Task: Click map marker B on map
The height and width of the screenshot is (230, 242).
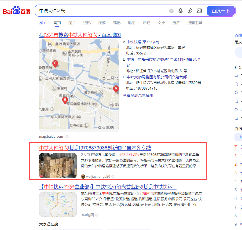Action: point(65,100)
